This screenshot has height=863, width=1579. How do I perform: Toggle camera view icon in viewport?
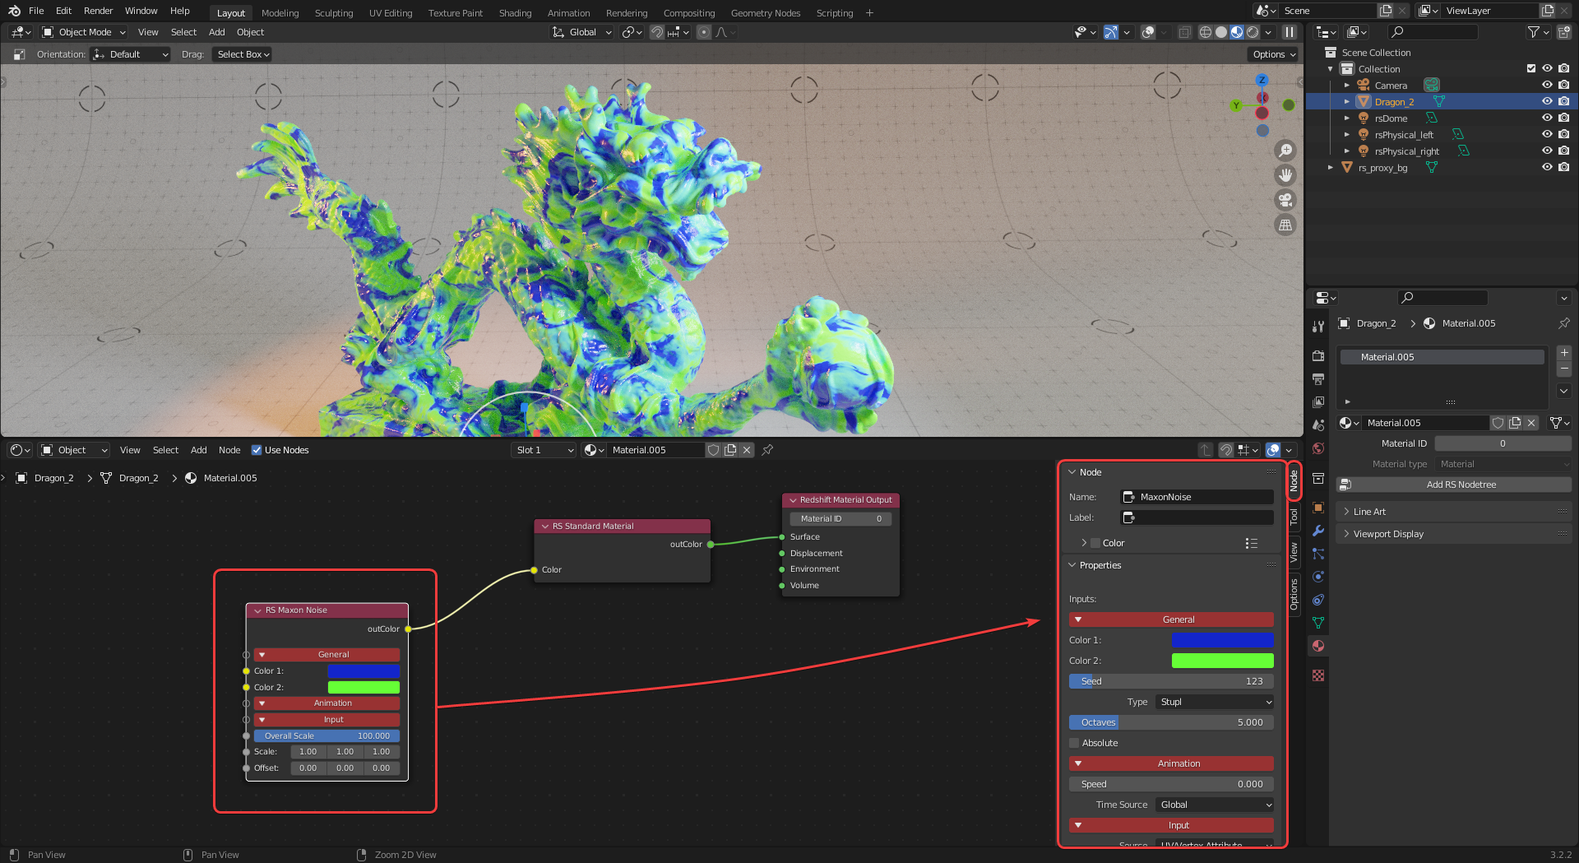pos(1285,200)
